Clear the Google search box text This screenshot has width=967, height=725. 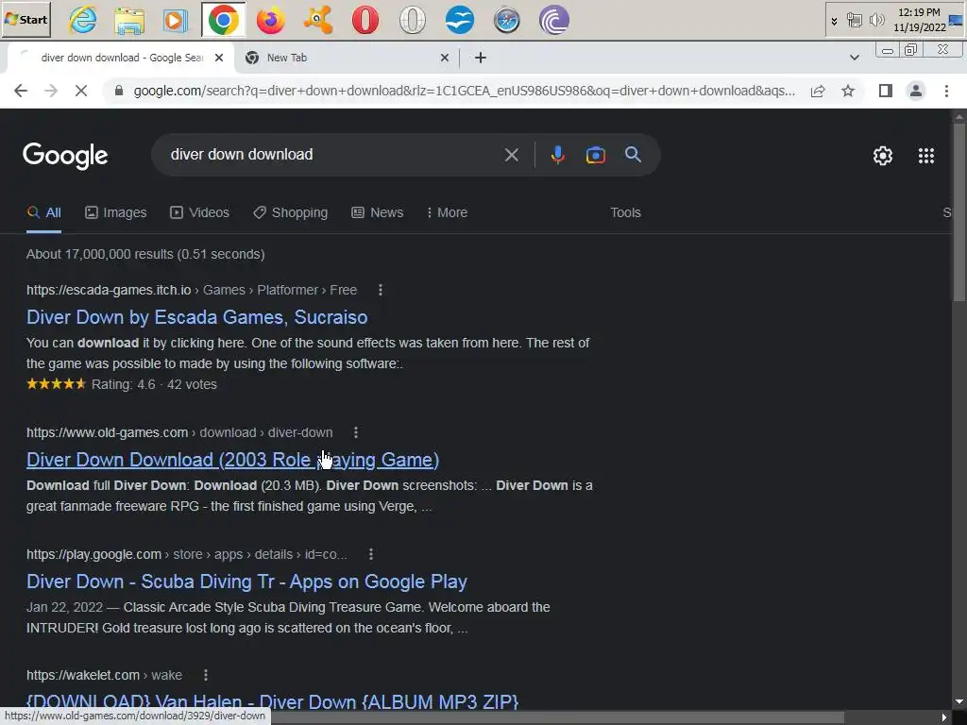click(511, 155)
